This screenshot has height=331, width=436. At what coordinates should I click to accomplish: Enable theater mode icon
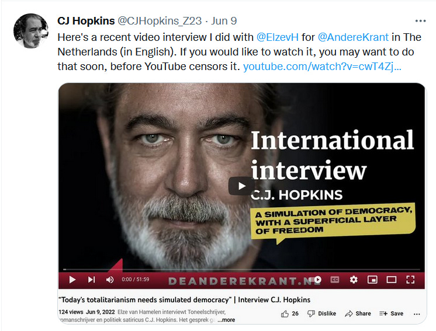tap(392, 280)
